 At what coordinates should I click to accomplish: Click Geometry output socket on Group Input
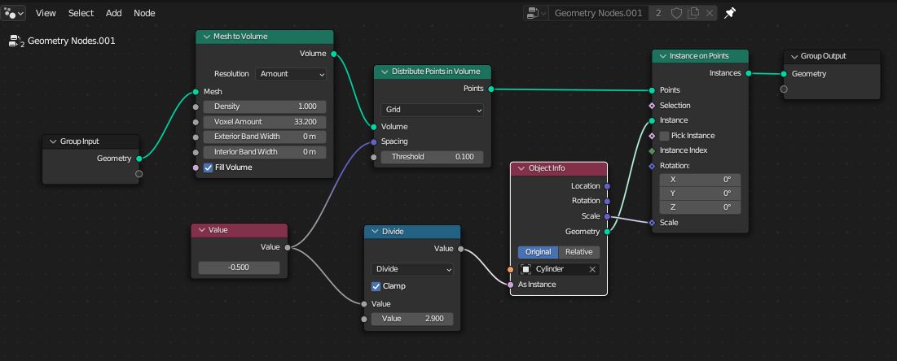pyautogui.click(x=139, y=159)
